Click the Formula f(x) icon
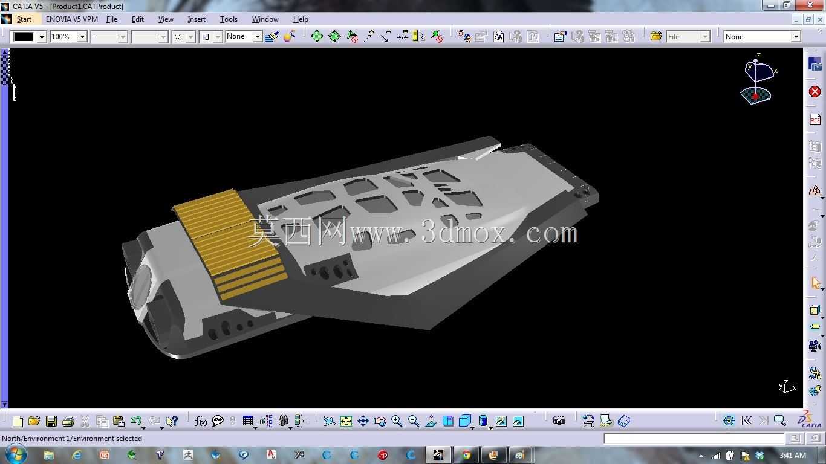Image resolution: width=826 pixels, height=464 pixels. 201,421
